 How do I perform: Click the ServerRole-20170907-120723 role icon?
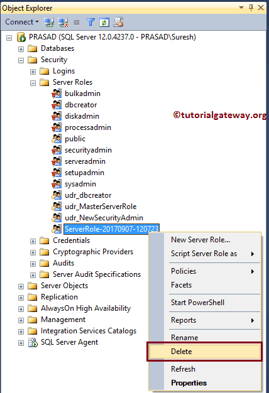click(57, 229)
